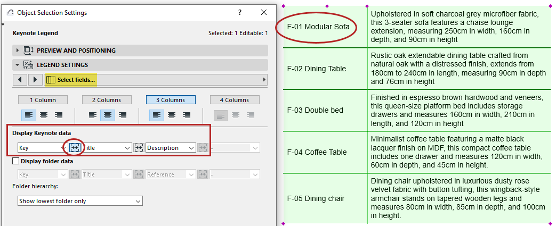Open the Folder hierarchy dropdown
Screen dimensions: 556x226
click(80, 201)
